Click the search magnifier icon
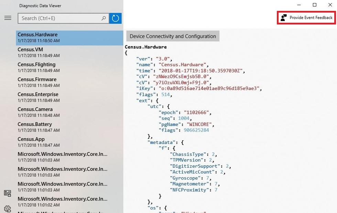This screenshot has height=213, width=337. coord(104,18)
